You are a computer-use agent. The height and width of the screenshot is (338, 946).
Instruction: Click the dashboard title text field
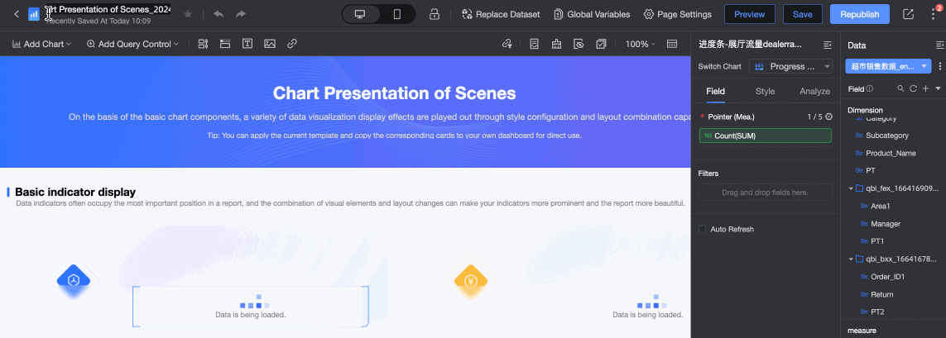[x=108, y=10]
